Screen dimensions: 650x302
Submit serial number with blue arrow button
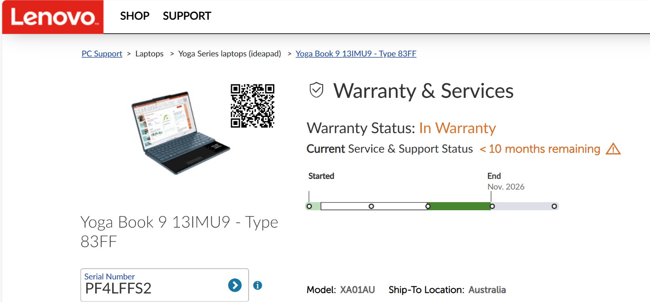(x=235, y=285)
